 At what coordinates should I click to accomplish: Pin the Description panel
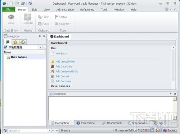click(171, 94)
